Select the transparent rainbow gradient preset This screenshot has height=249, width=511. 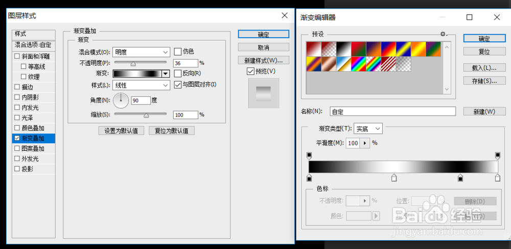coord(374,64)
